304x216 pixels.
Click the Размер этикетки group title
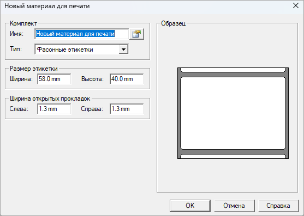coord(34,69)
